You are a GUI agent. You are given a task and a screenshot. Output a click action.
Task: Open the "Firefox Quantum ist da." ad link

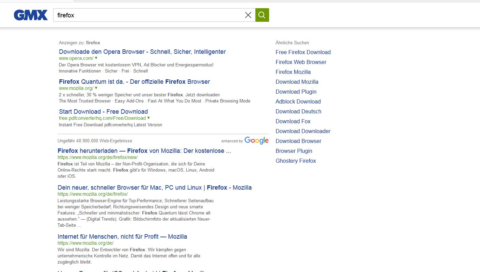pos(134,82)
